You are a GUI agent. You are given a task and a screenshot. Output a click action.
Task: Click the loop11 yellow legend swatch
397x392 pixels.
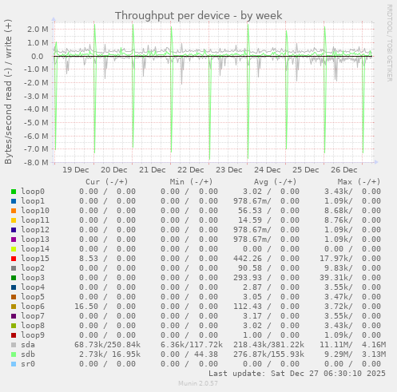[14, 220]
